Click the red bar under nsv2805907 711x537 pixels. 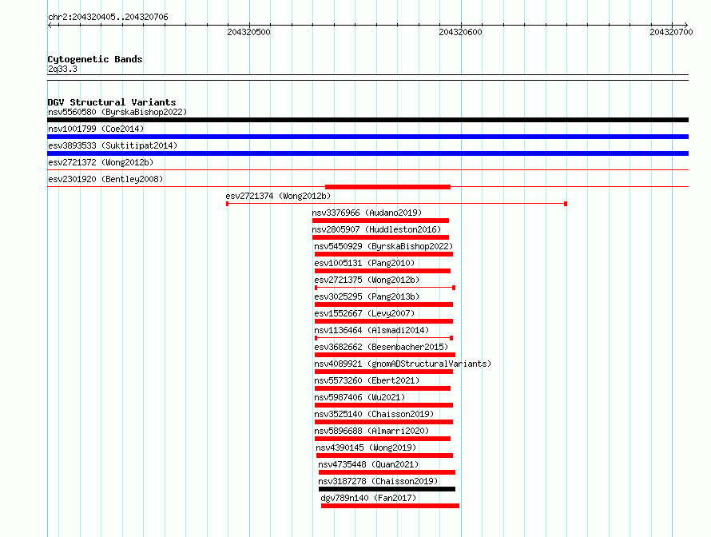pyautogui.click(x=380, y=237)
